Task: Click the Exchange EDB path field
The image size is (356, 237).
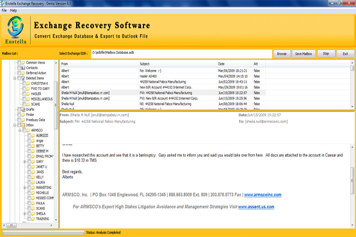Action: (181, 54)
